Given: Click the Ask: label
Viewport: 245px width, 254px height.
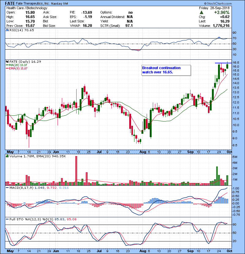Looking at the screenshot, I should pos(46,13).
